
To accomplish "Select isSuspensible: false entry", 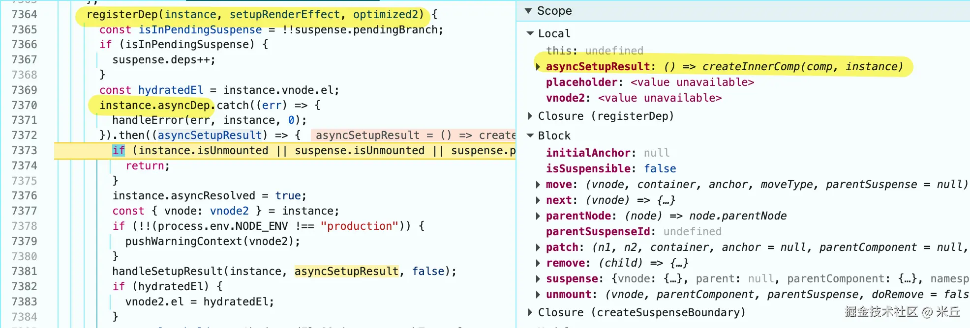I will pos(611,168).
